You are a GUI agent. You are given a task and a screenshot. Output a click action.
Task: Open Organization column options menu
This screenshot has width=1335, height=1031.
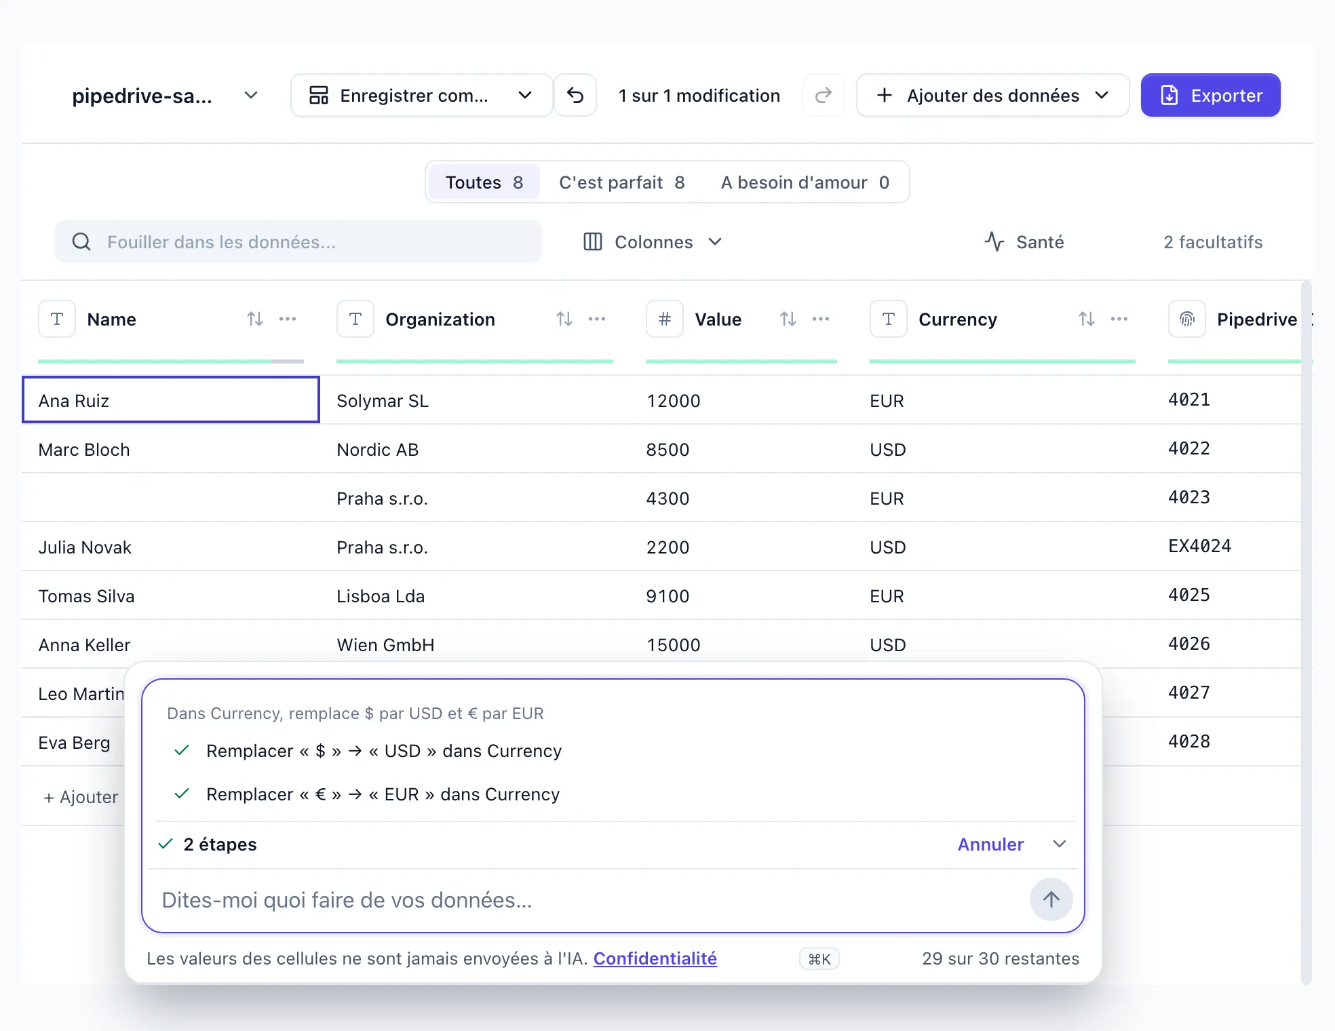[597, 319]
